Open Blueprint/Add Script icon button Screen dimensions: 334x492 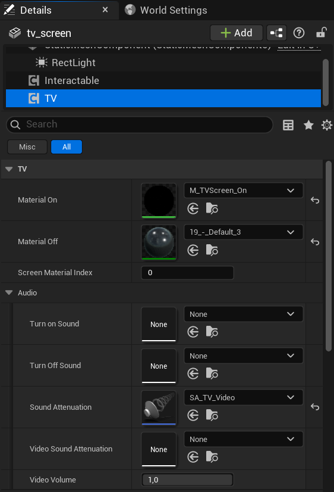tap(276, 33)
